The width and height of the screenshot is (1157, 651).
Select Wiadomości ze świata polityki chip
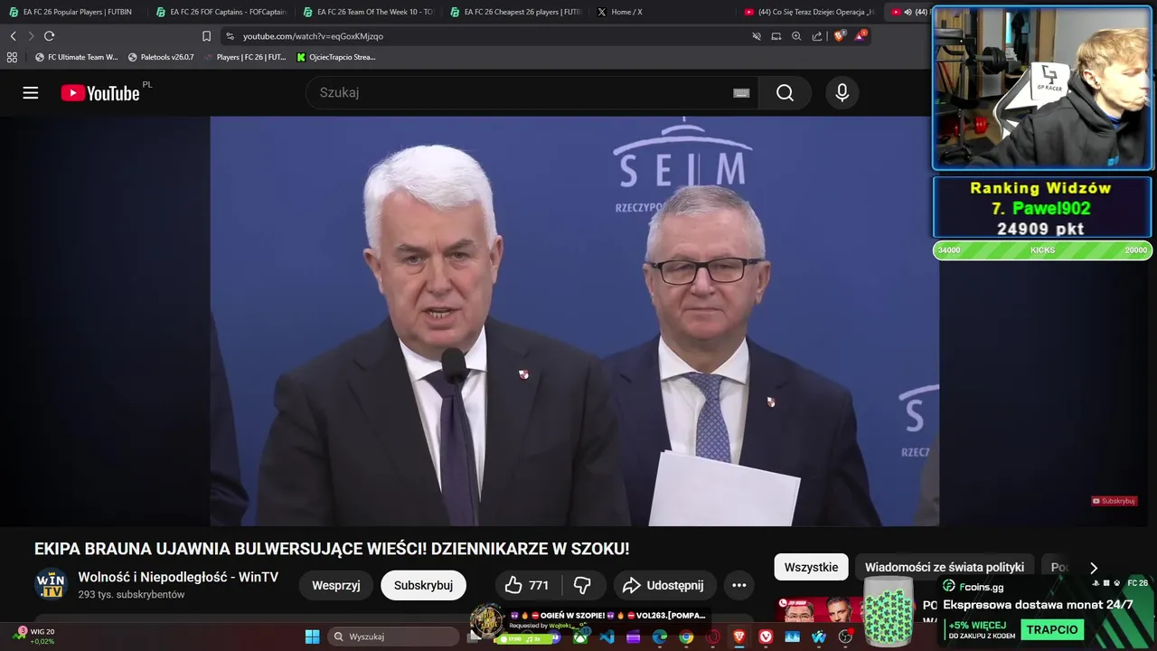(x=945, y=567)
